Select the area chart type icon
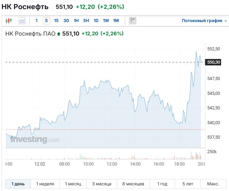229x191 pixels. [x=22, y=21]
